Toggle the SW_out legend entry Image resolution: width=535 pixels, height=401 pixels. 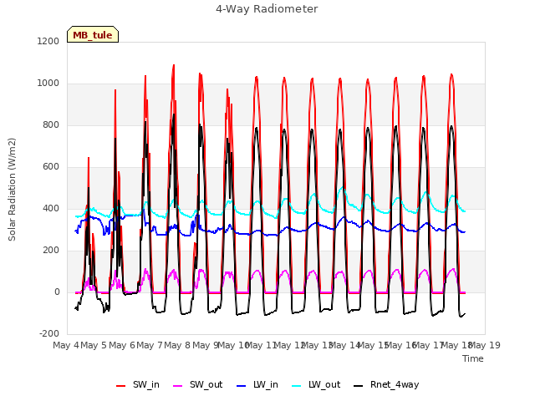tap(198, 384)
